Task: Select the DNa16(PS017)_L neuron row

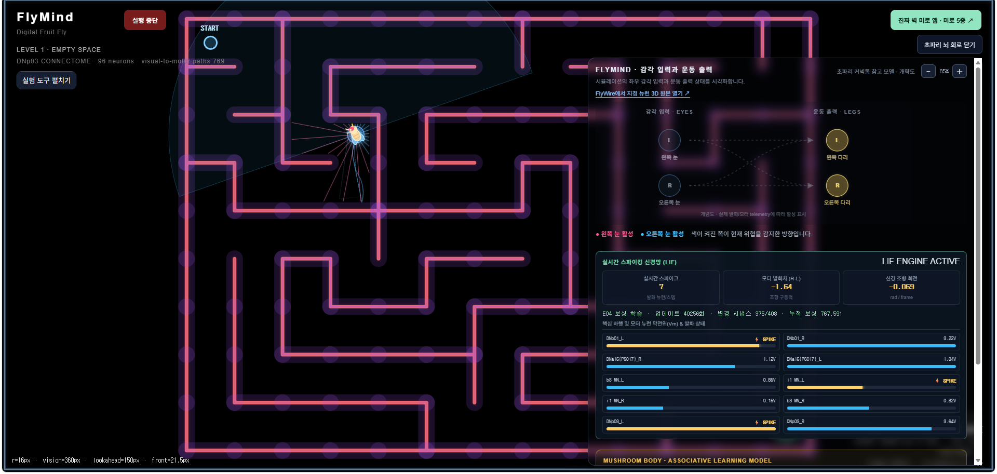Action: pos(871,362)
